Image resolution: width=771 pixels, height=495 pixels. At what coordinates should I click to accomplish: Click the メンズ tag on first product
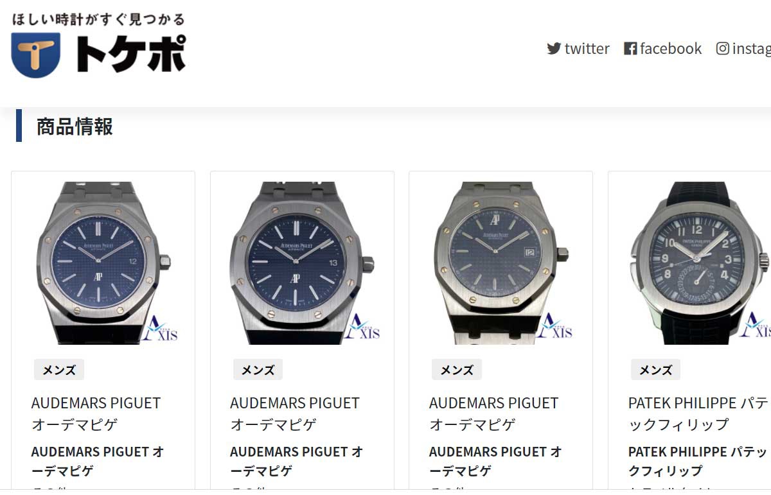[59, 370]
